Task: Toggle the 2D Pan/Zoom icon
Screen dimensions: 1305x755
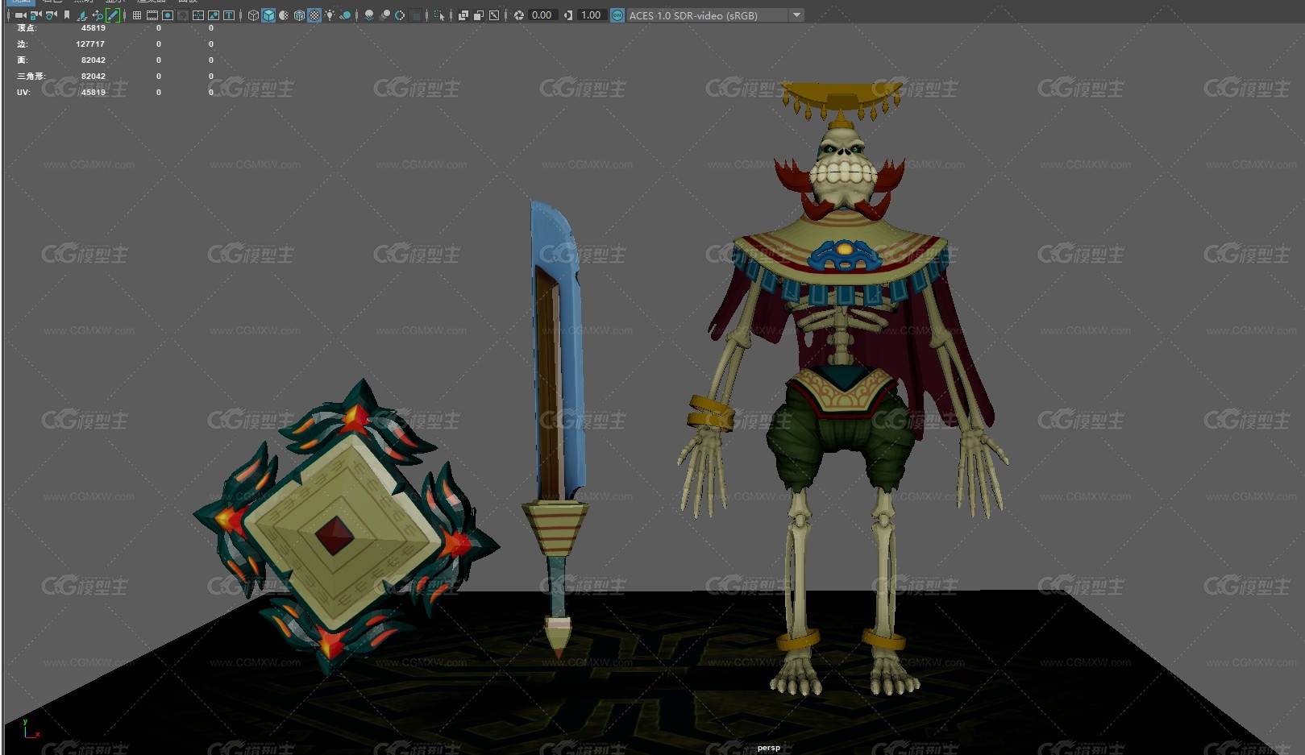Action: tap(98, 15)
